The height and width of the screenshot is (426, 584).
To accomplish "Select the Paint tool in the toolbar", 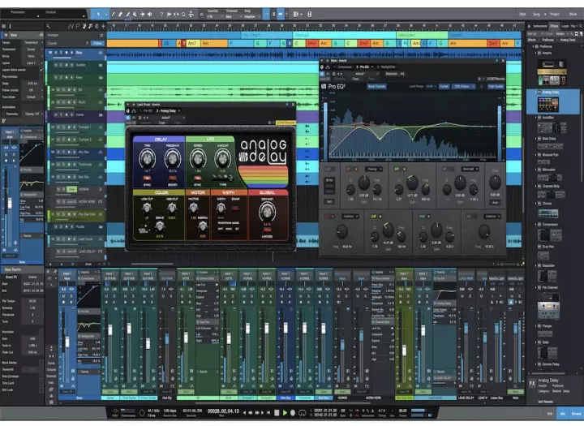I will 128,14.
